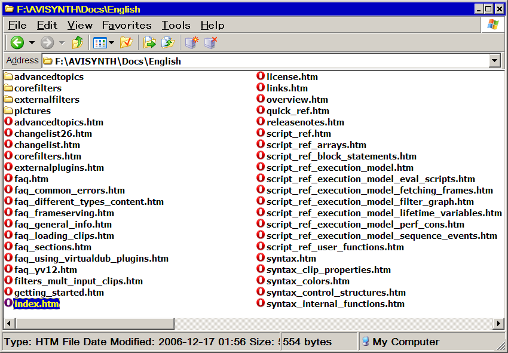Click the horizontal scrollbar thumb
The height and width of the screenshot is (353, 508).
94,323
